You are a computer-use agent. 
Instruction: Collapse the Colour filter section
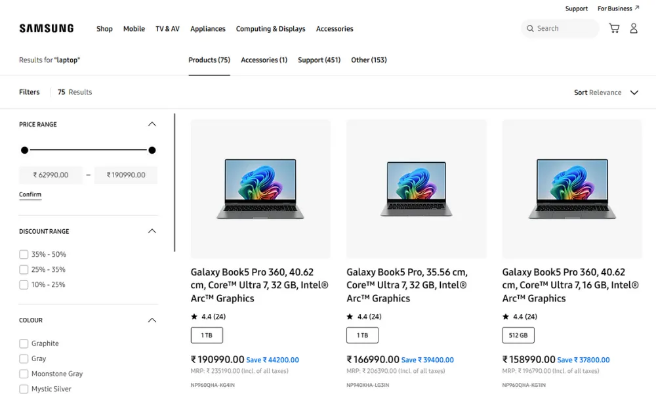point(152,320)
